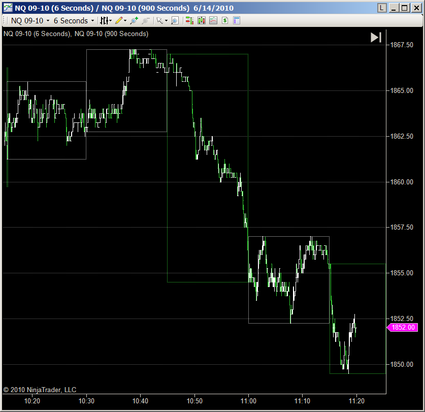This screenshot has height=412, width=425.
Task: Click the 1857.50 price axis label
Action: 402,227
